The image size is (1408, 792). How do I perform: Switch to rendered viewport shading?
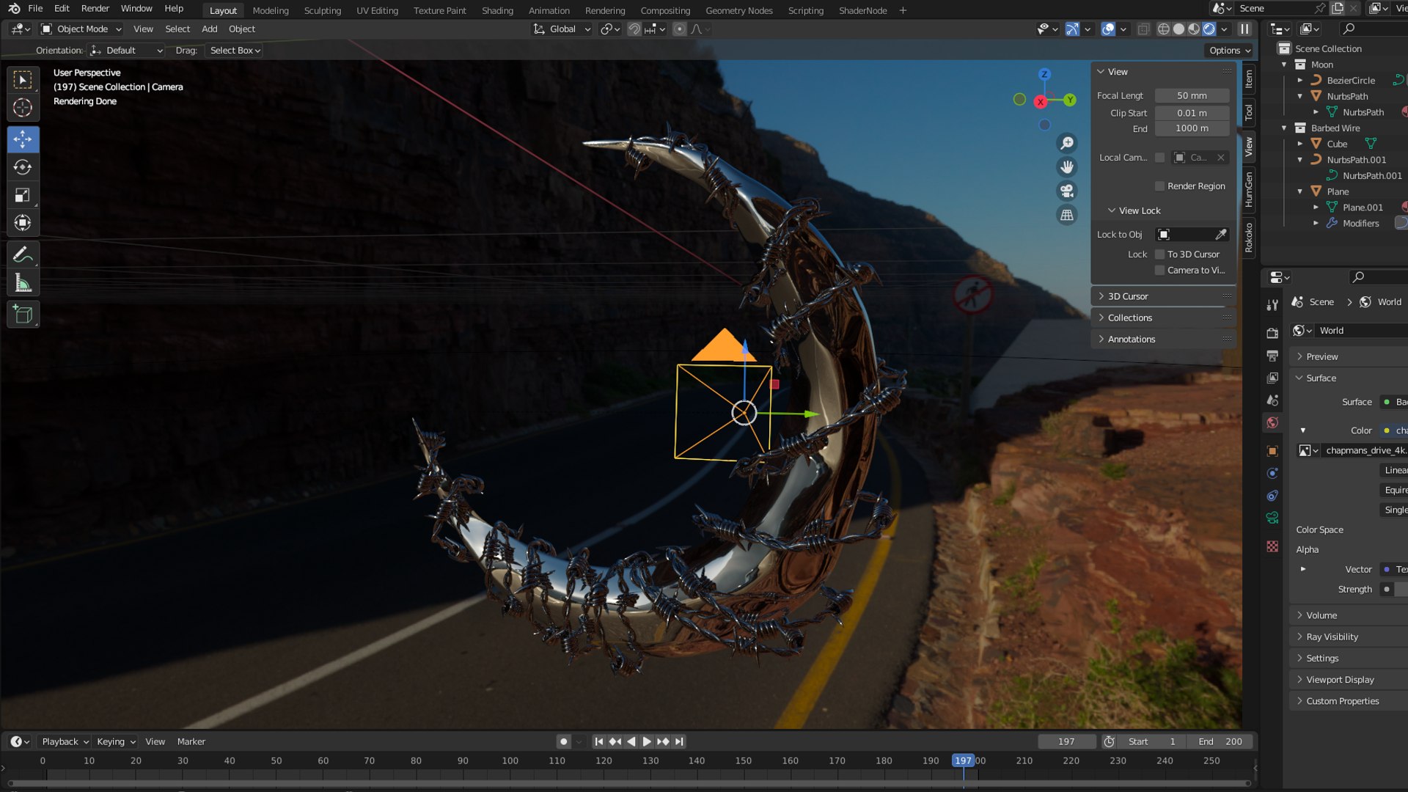(x=1209, y=29)
